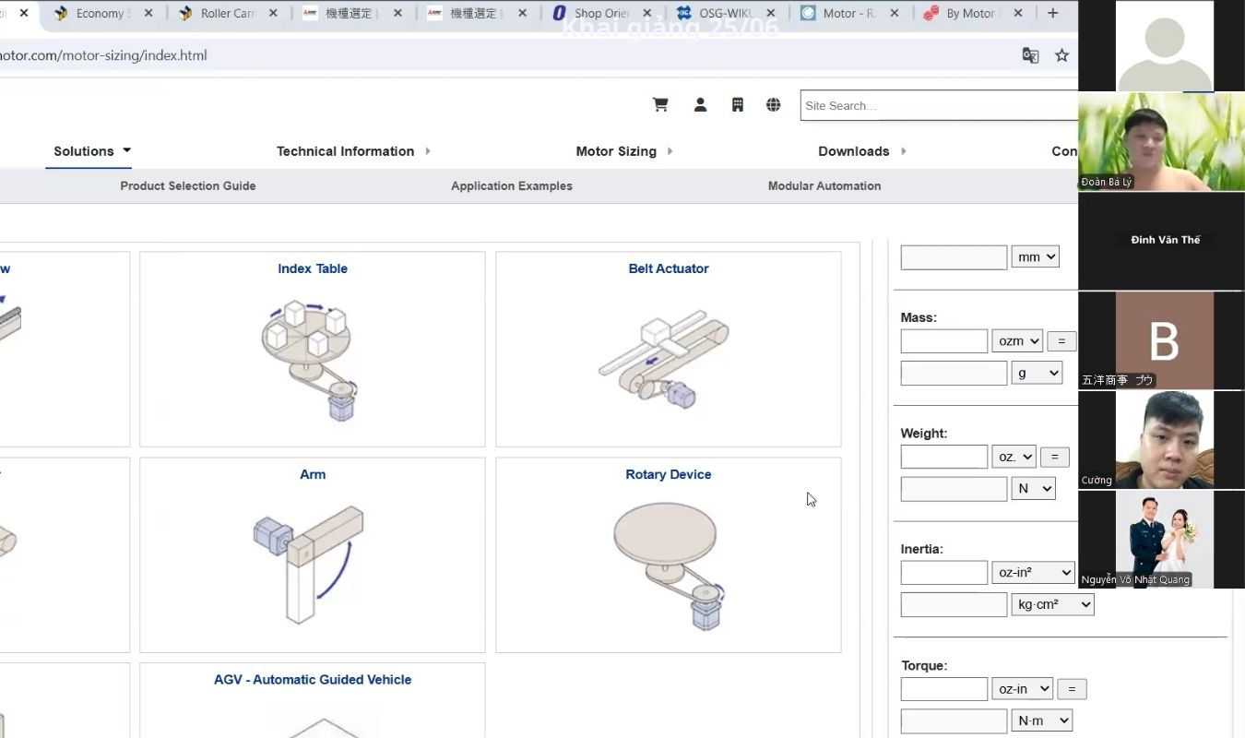Select the Arm sizing illustration
Viewport: 1245px width, 738px height.
click(x=309, y=563)
